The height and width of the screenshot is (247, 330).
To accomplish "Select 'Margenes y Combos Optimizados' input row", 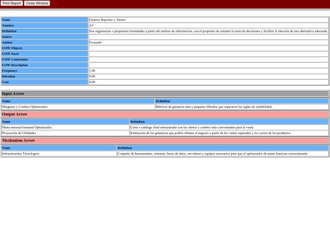I will (78, 107).
